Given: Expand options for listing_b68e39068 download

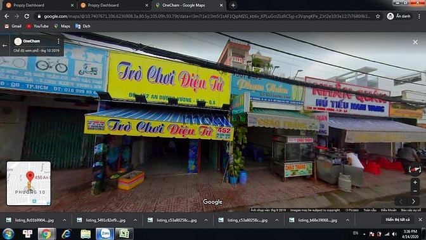Looking at the screenshot, I should coord(348,220).
